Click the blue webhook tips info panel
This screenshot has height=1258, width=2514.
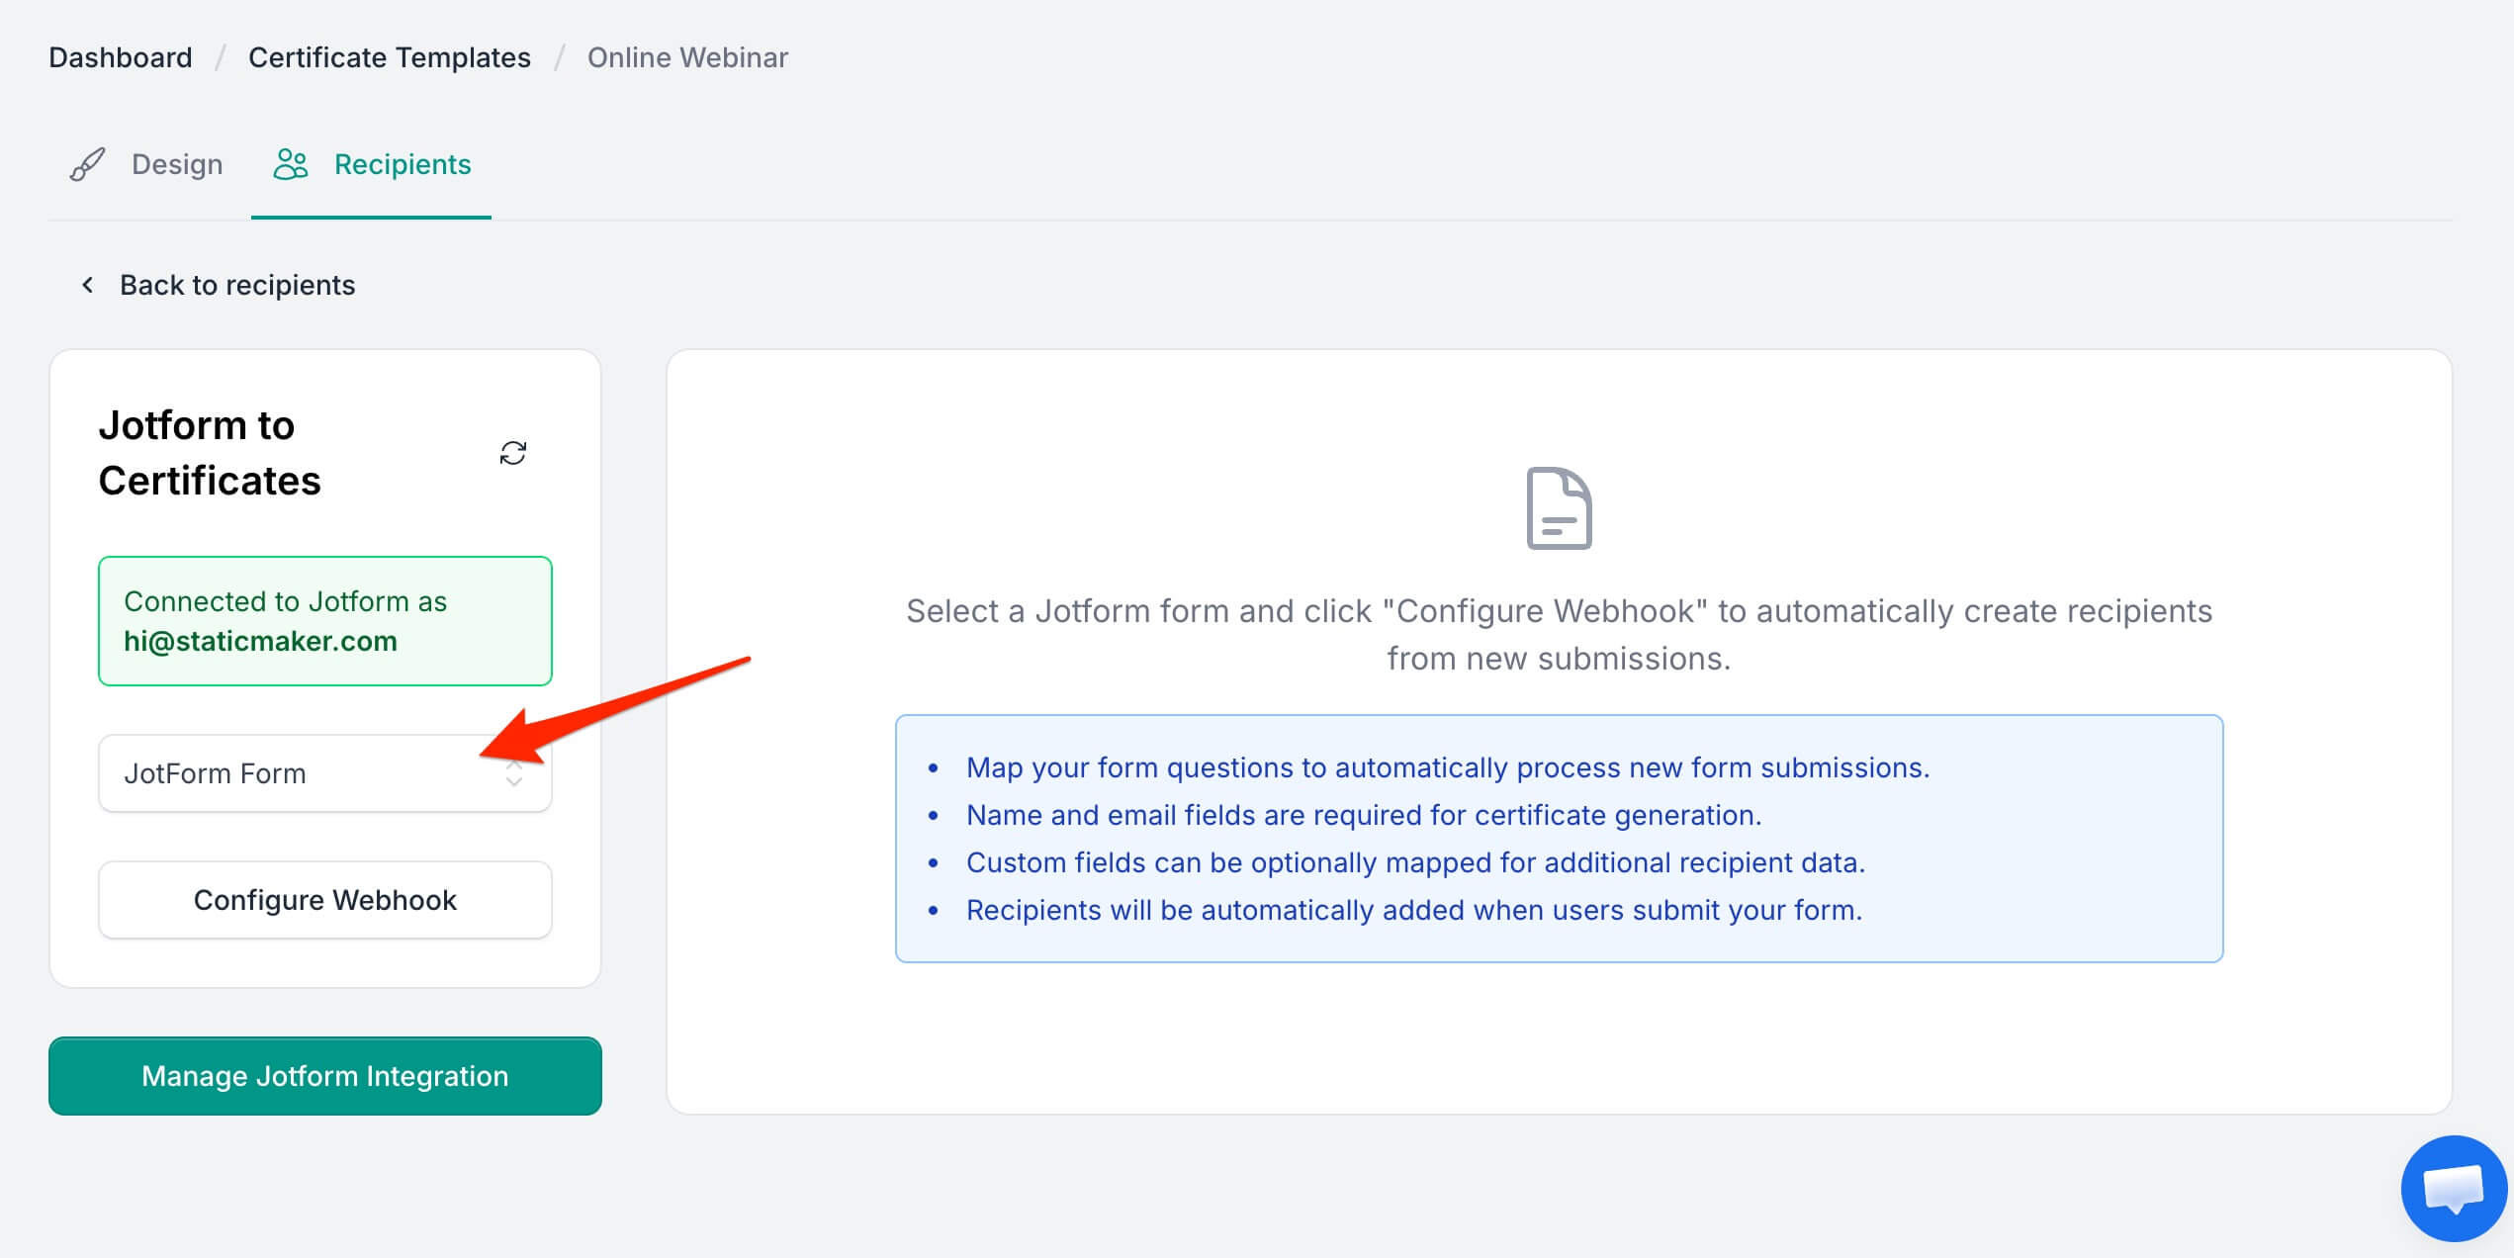[x=1560, y=839]
